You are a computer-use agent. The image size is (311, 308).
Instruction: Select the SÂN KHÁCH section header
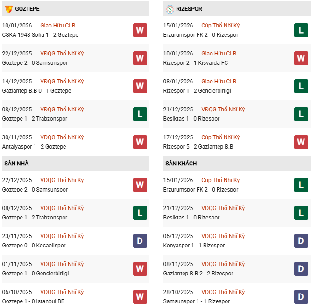coord(181,164)
